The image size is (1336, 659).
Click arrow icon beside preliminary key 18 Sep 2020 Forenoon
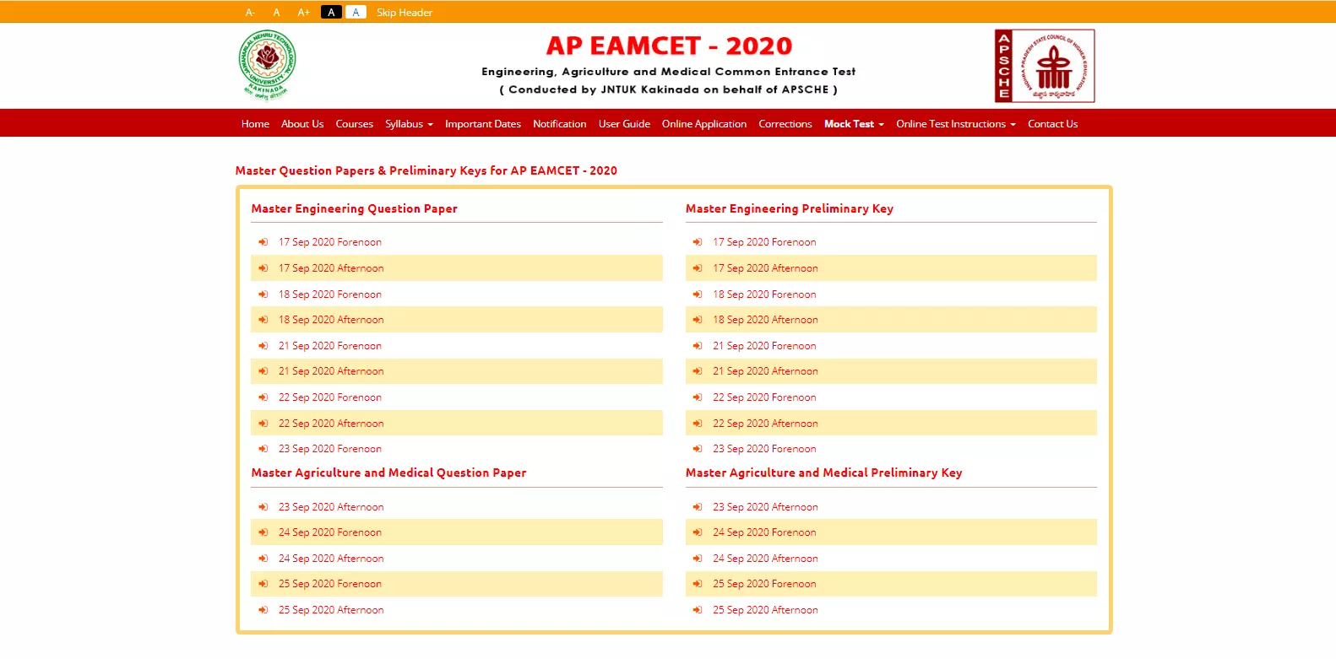698,294
